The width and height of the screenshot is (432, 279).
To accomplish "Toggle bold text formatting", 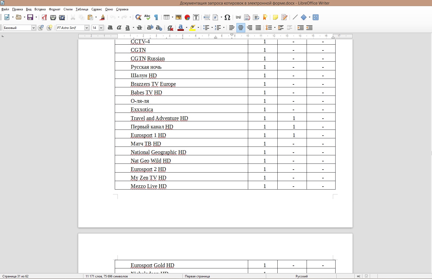I will point(110,28).
